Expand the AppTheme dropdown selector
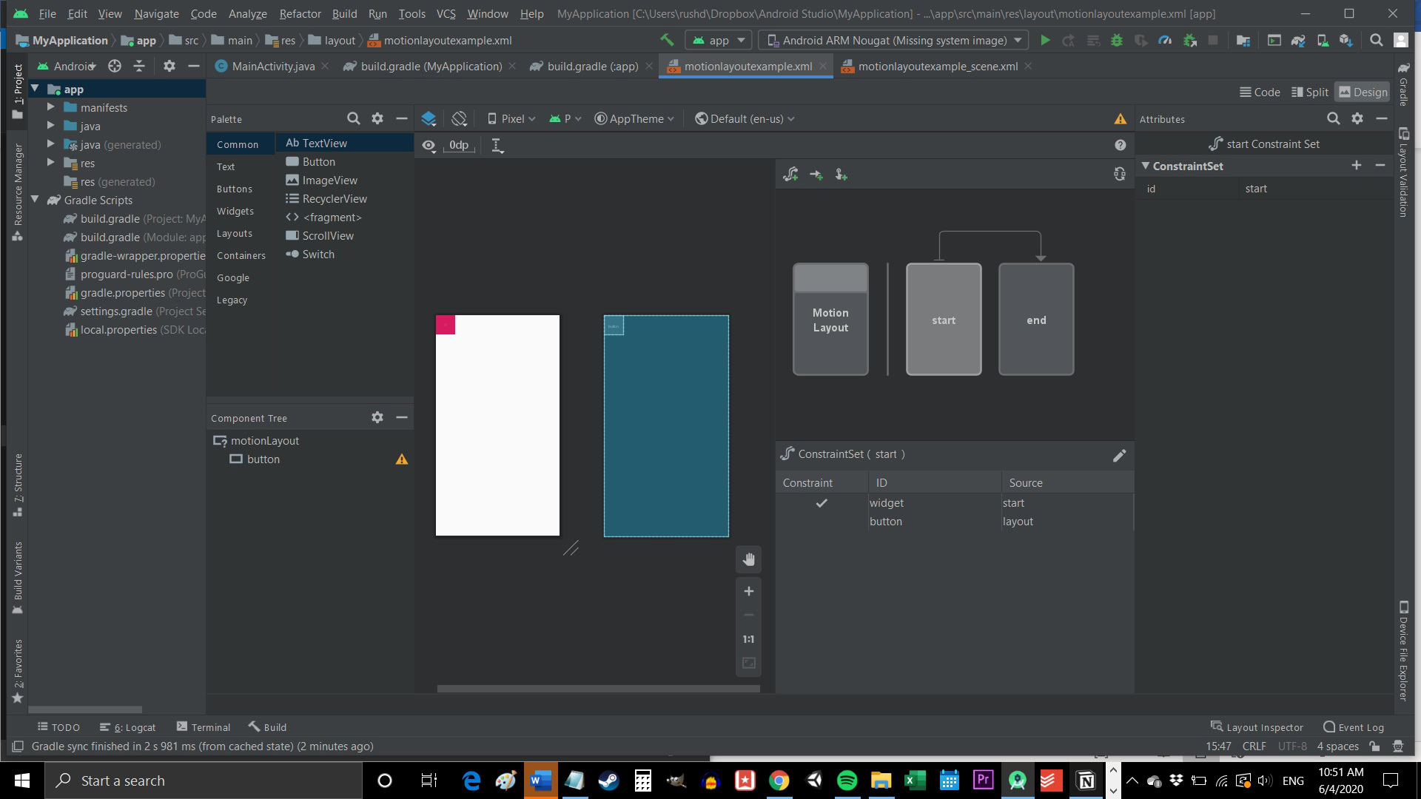The height and width of the screenshot is (799, 1421). [x=634, y=119]
